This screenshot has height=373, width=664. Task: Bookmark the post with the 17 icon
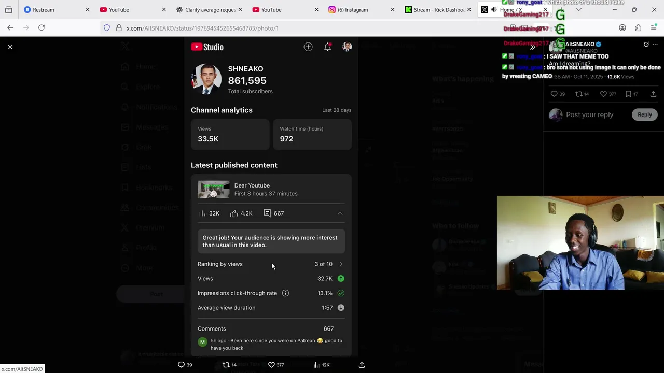628,94
